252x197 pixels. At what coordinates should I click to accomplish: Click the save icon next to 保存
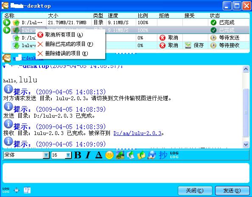click(x=188, y=45)
